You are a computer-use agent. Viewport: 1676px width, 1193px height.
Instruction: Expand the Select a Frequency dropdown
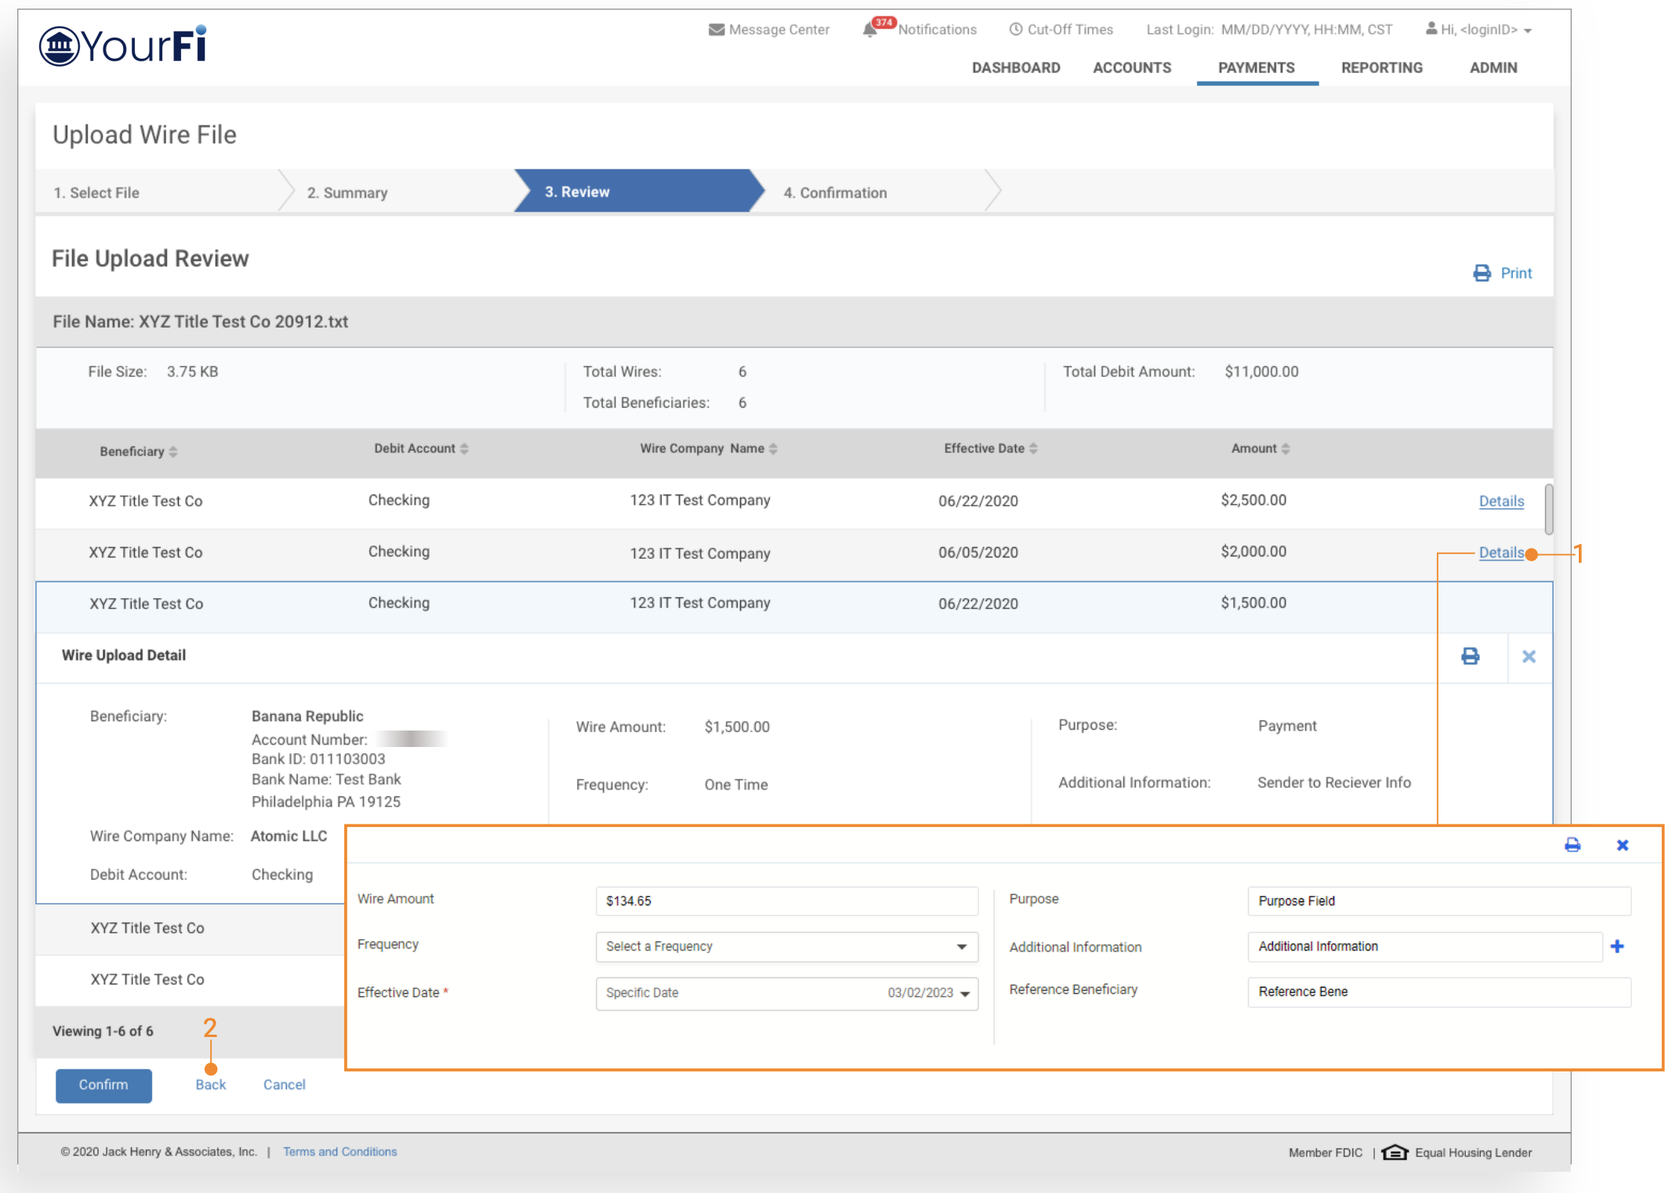[x=786, y=946]
